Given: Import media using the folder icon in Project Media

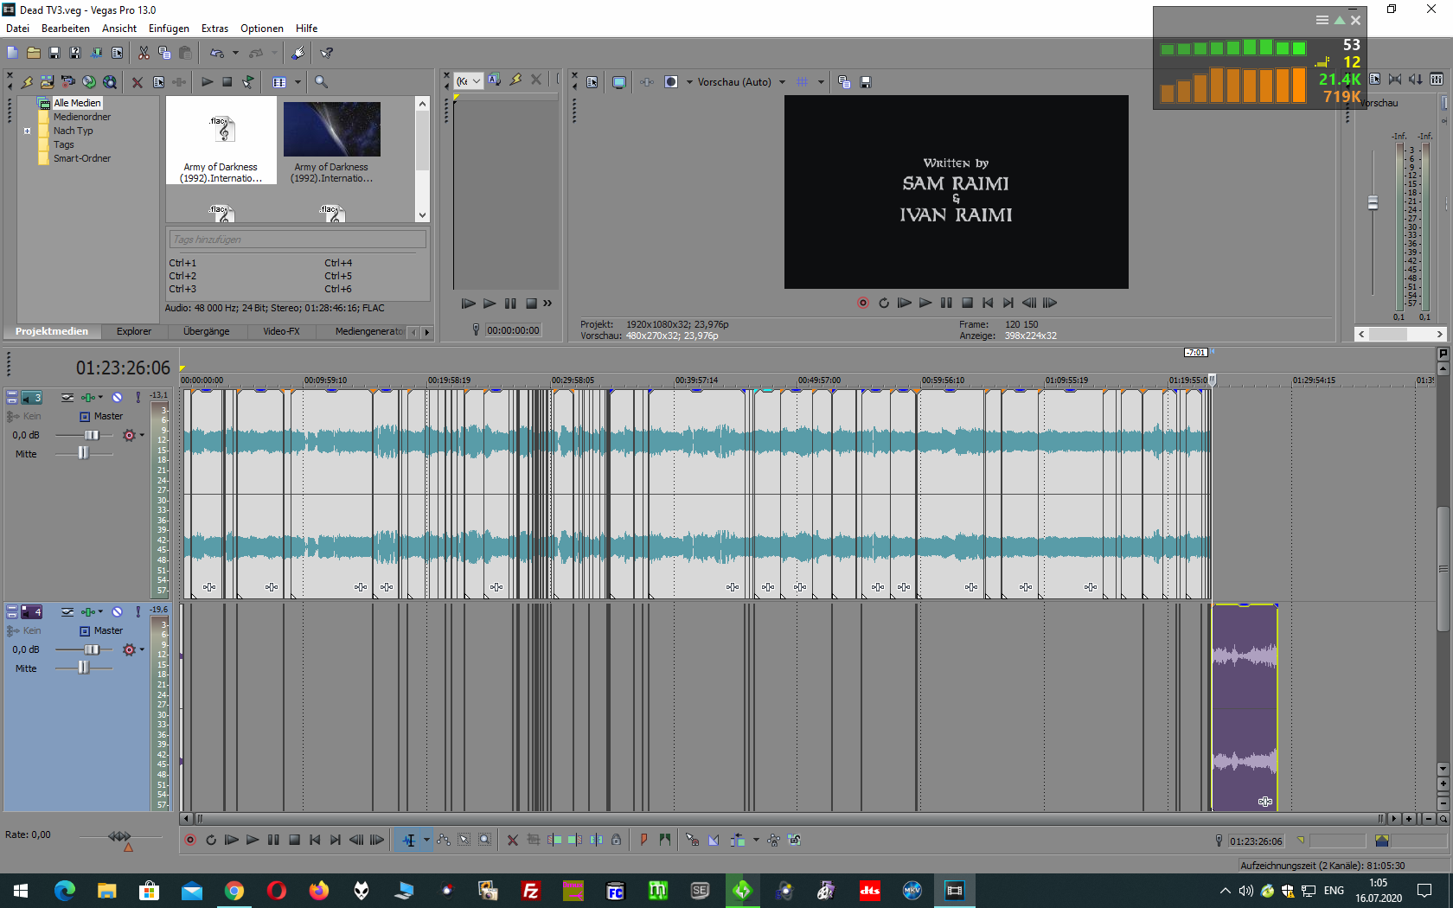Looking at the screenshot, I should point(47,82).
